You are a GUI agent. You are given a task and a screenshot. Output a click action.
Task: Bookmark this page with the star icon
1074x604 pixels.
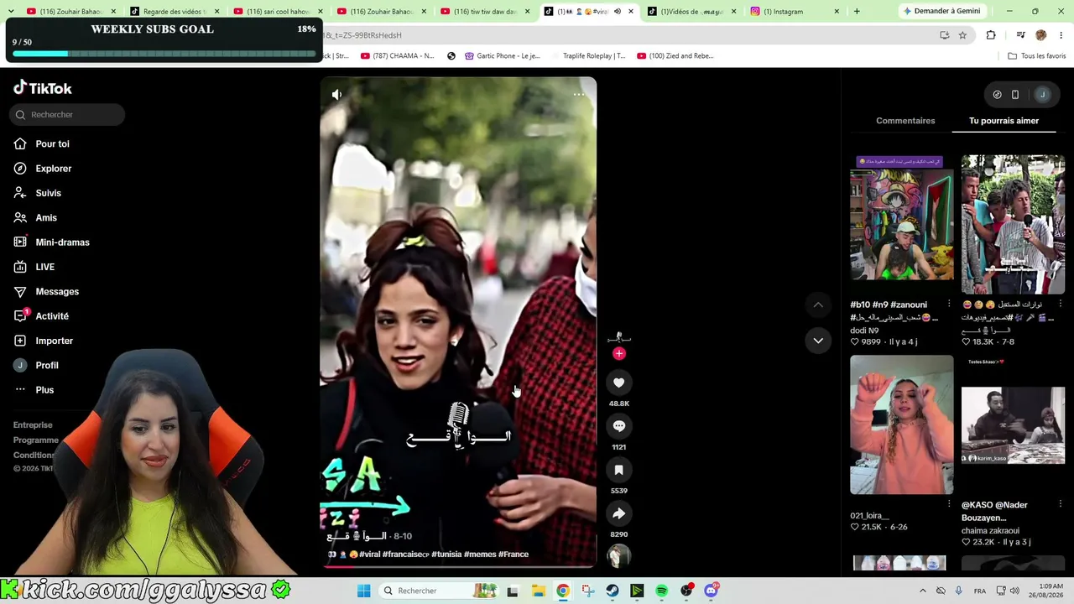(962, 35)
